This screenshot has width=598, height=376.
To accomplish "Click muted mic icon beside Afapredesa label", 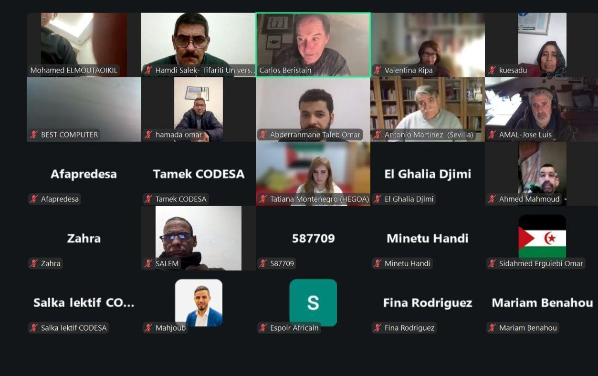I will pos(34,199).
